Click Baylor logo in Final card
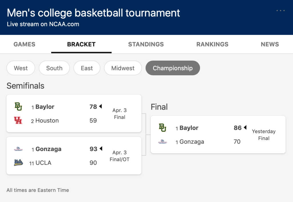Screen dimensions: 293x202 pos(163,128)
